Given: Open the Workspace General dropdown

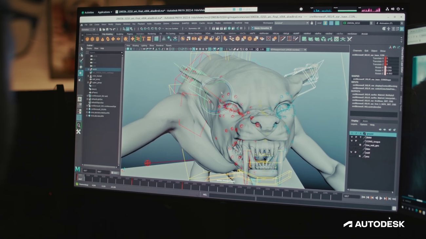Looking at the screenshot, I should [x=291, y=23].
